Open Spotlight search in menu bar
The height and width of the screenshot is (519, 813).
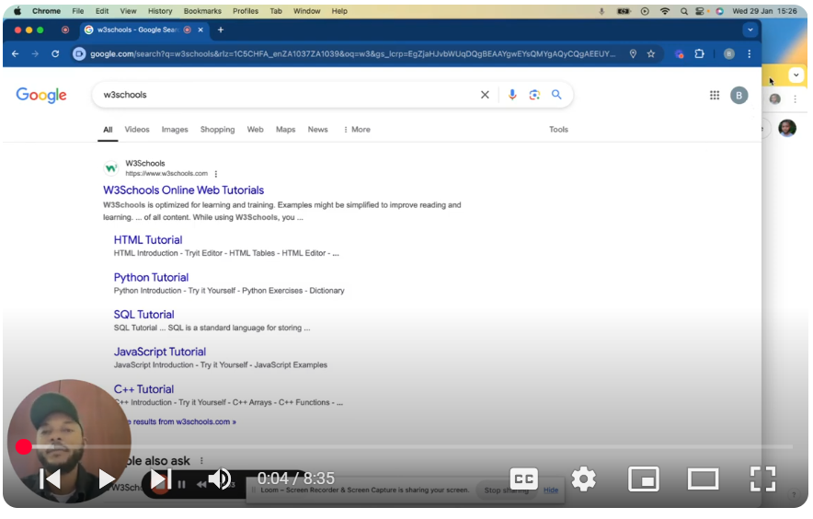[684, 11]
